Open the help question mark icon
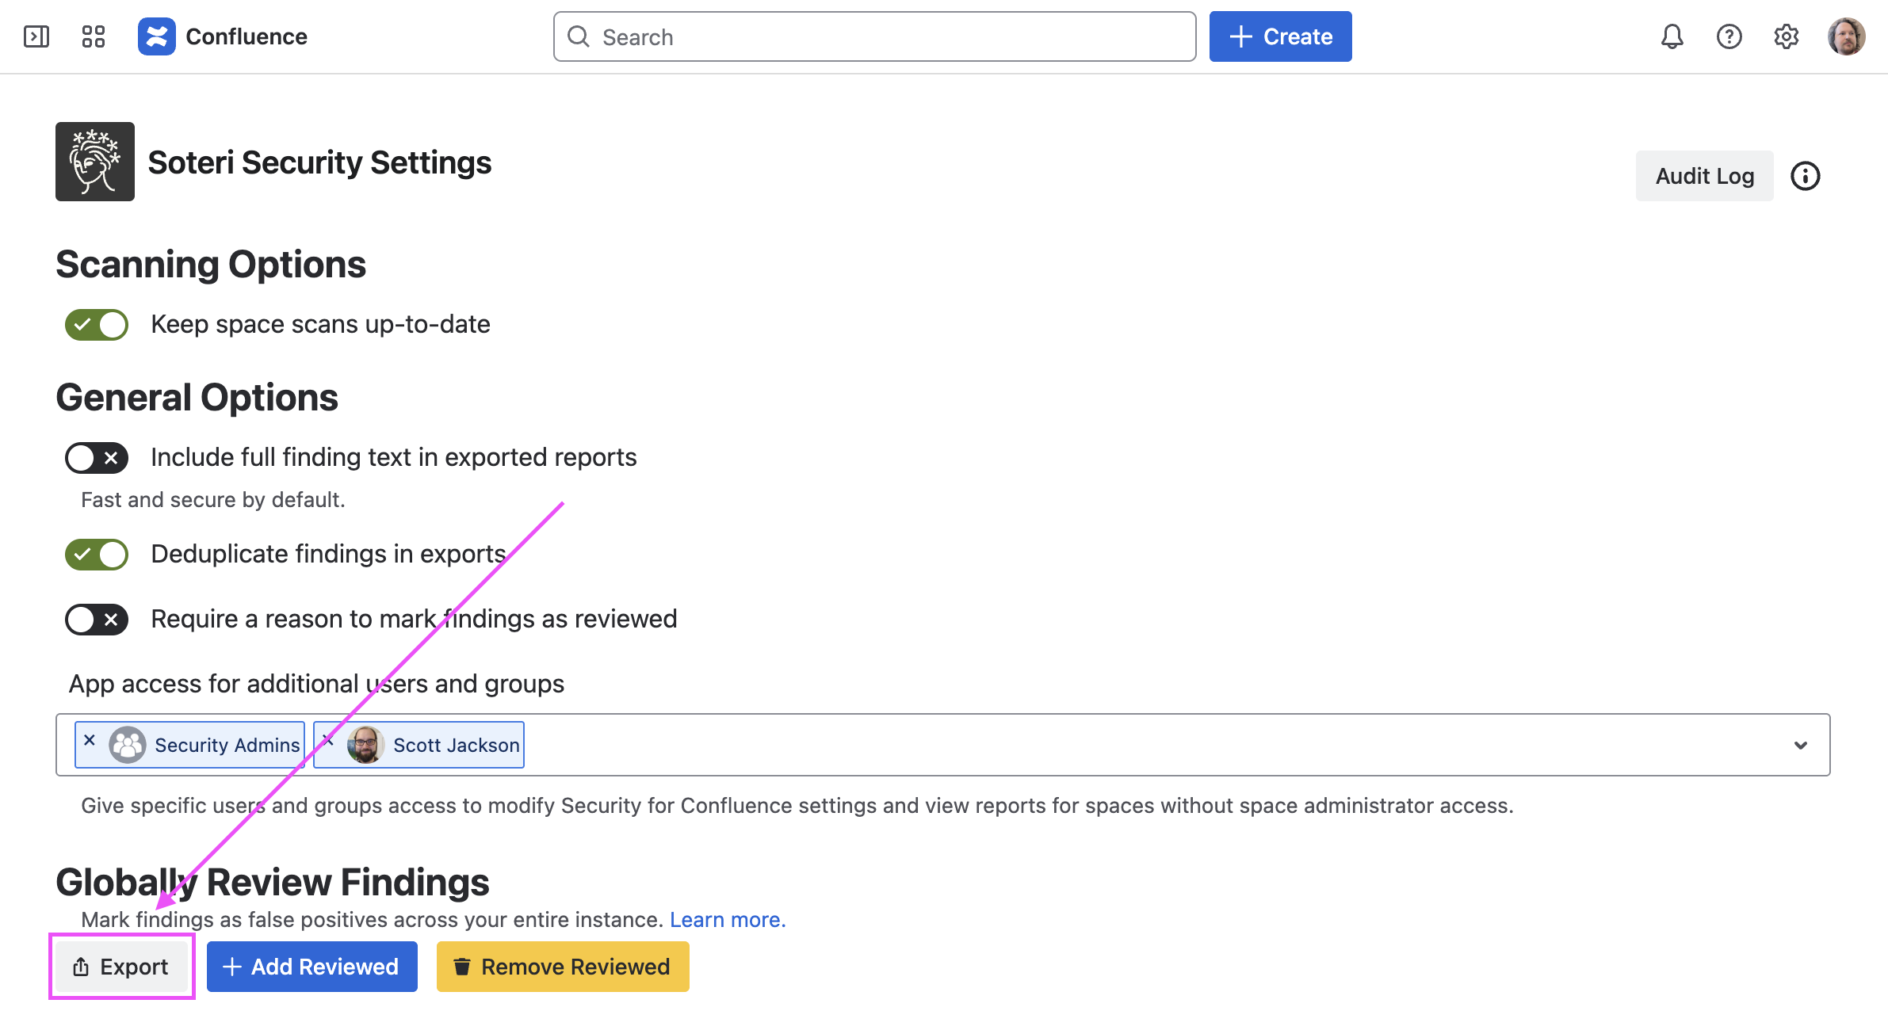 (x=1729, y=36)
